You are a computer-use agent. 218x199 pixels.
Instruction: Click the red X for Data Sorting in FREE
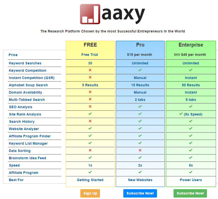click(x=90, y=150)
